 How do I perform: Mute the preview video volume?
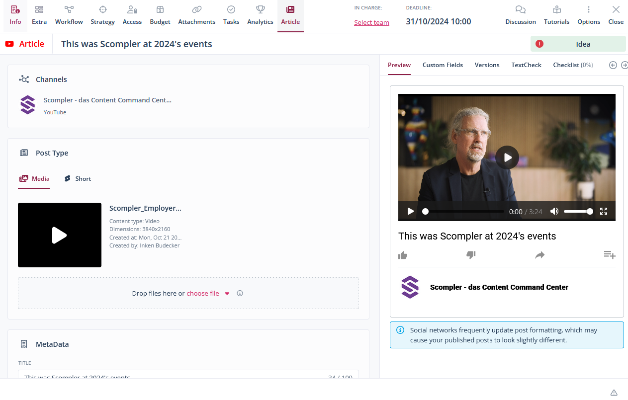[554, 211]
